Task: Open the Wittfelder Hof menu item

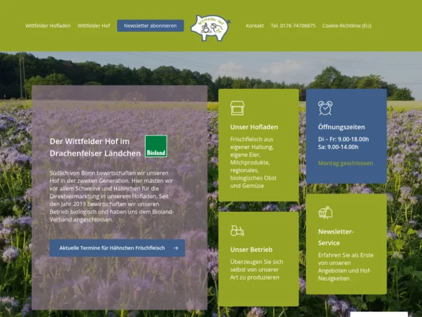Action: pyautogui.click(x=93, y=26)
